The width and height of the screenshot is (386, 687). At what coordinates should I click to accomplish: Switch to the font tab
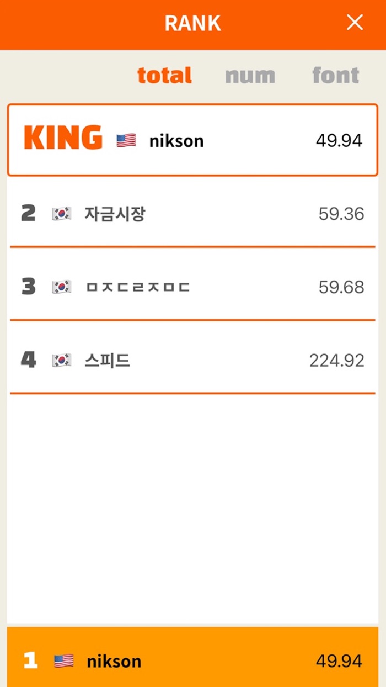(x=336, y=76)
